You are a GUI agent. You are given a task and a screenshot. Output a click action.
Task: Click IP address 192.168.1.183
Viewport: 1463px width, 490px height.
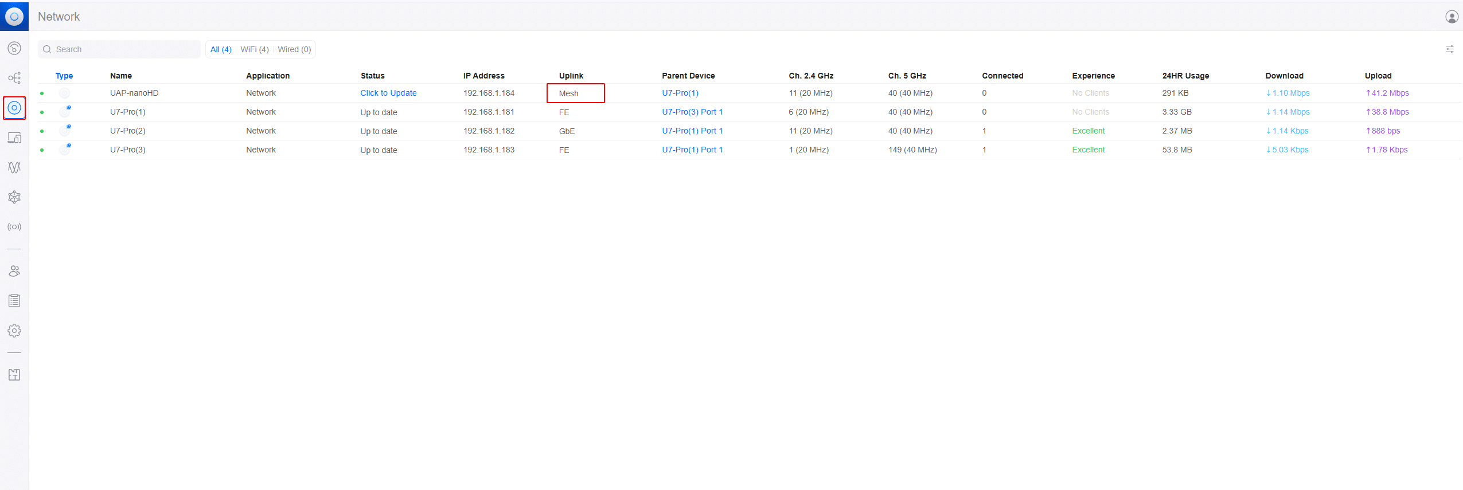click(x=489, y=150)
